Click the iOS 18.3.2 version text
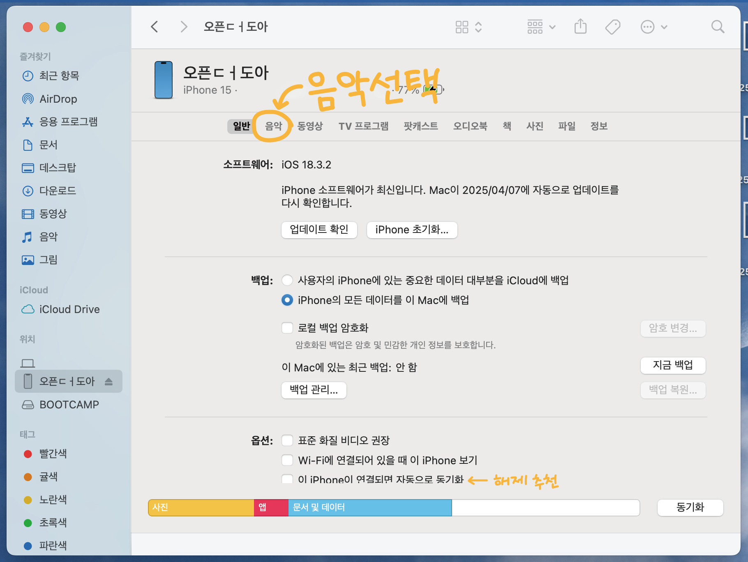The image size is (748, 562). coord(306,165)
